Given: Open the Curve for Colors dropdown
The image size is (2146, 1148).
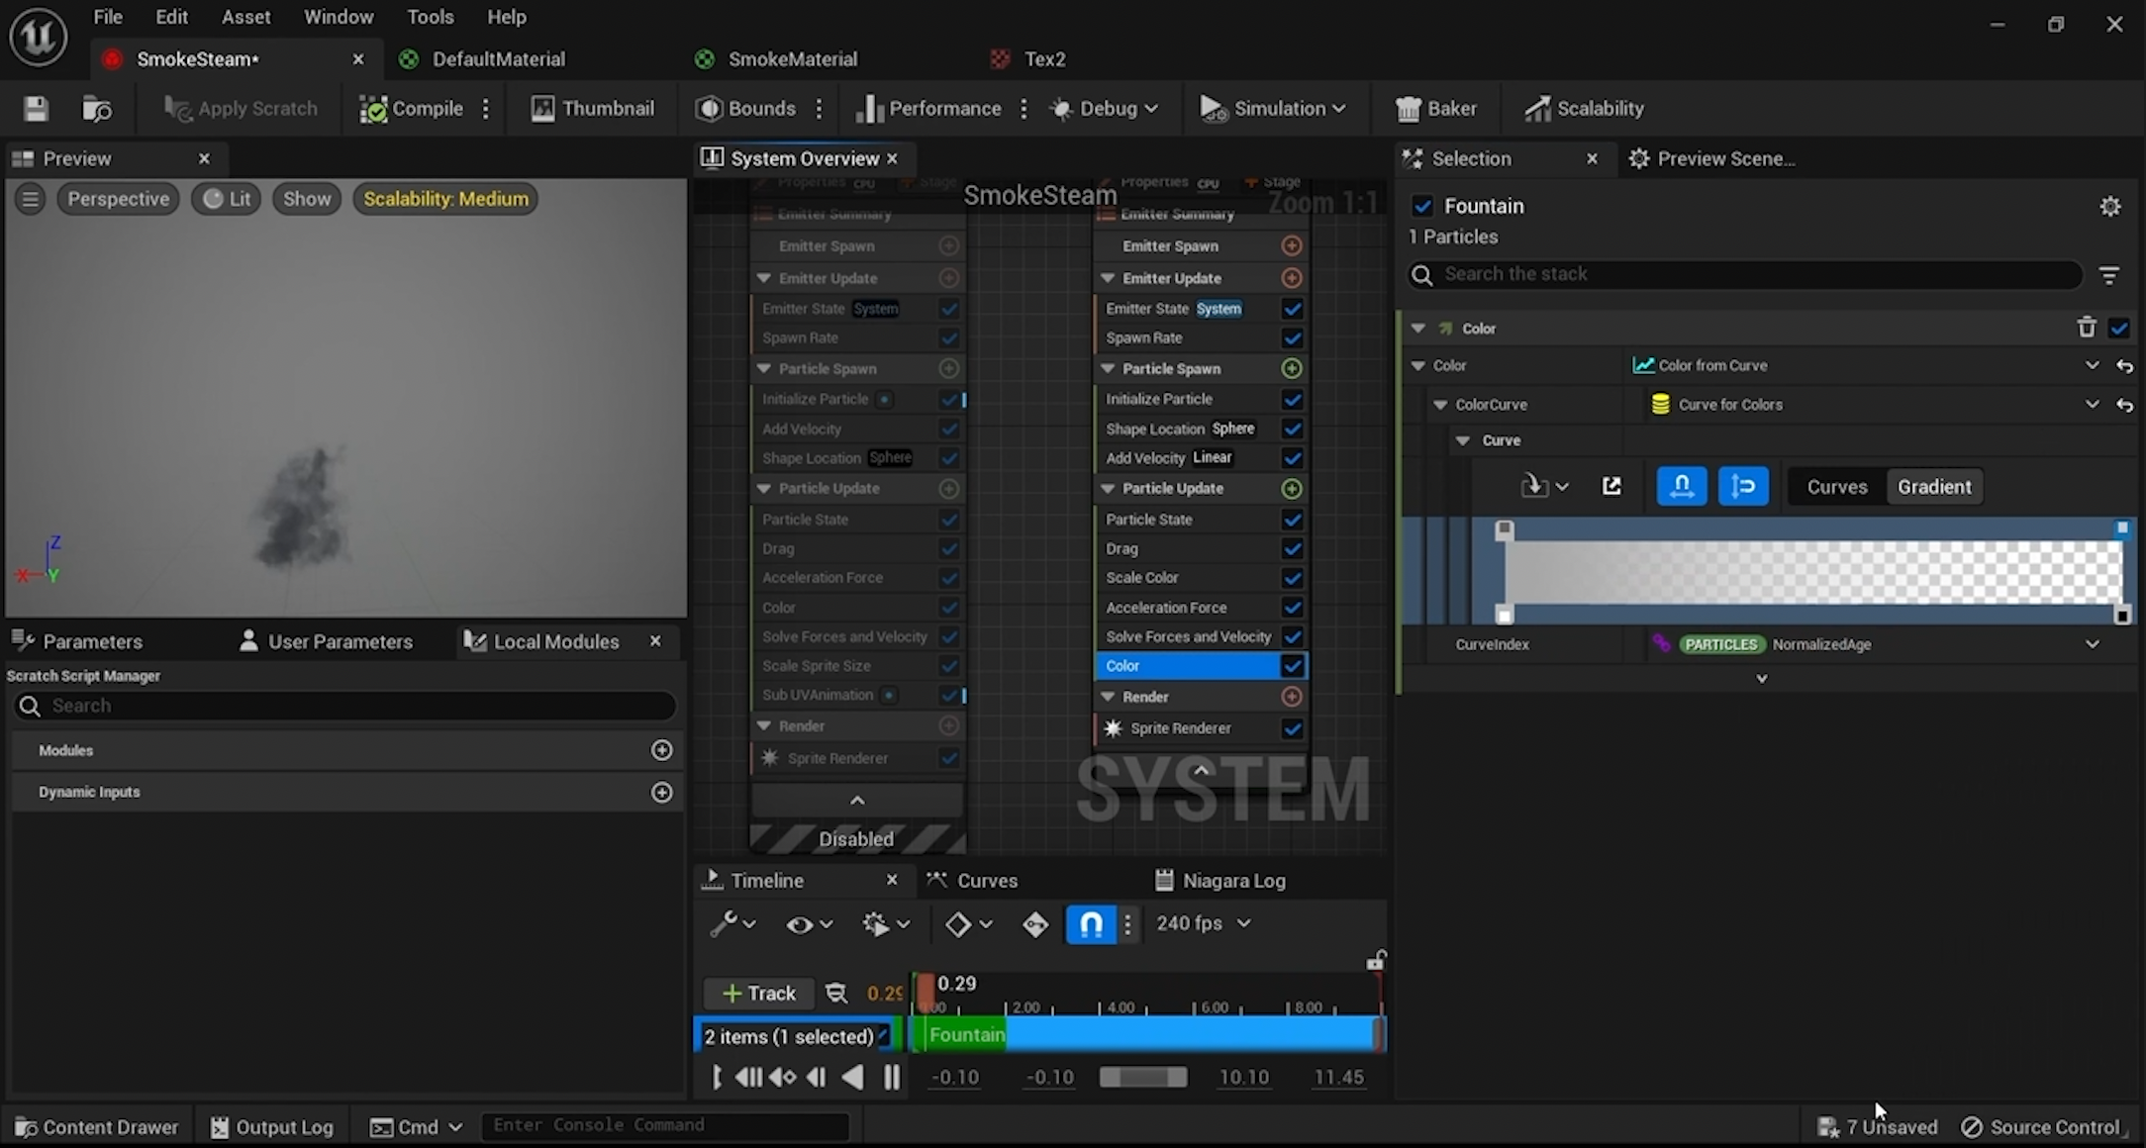Looking at the screenshot, I should pos(2092,405).
